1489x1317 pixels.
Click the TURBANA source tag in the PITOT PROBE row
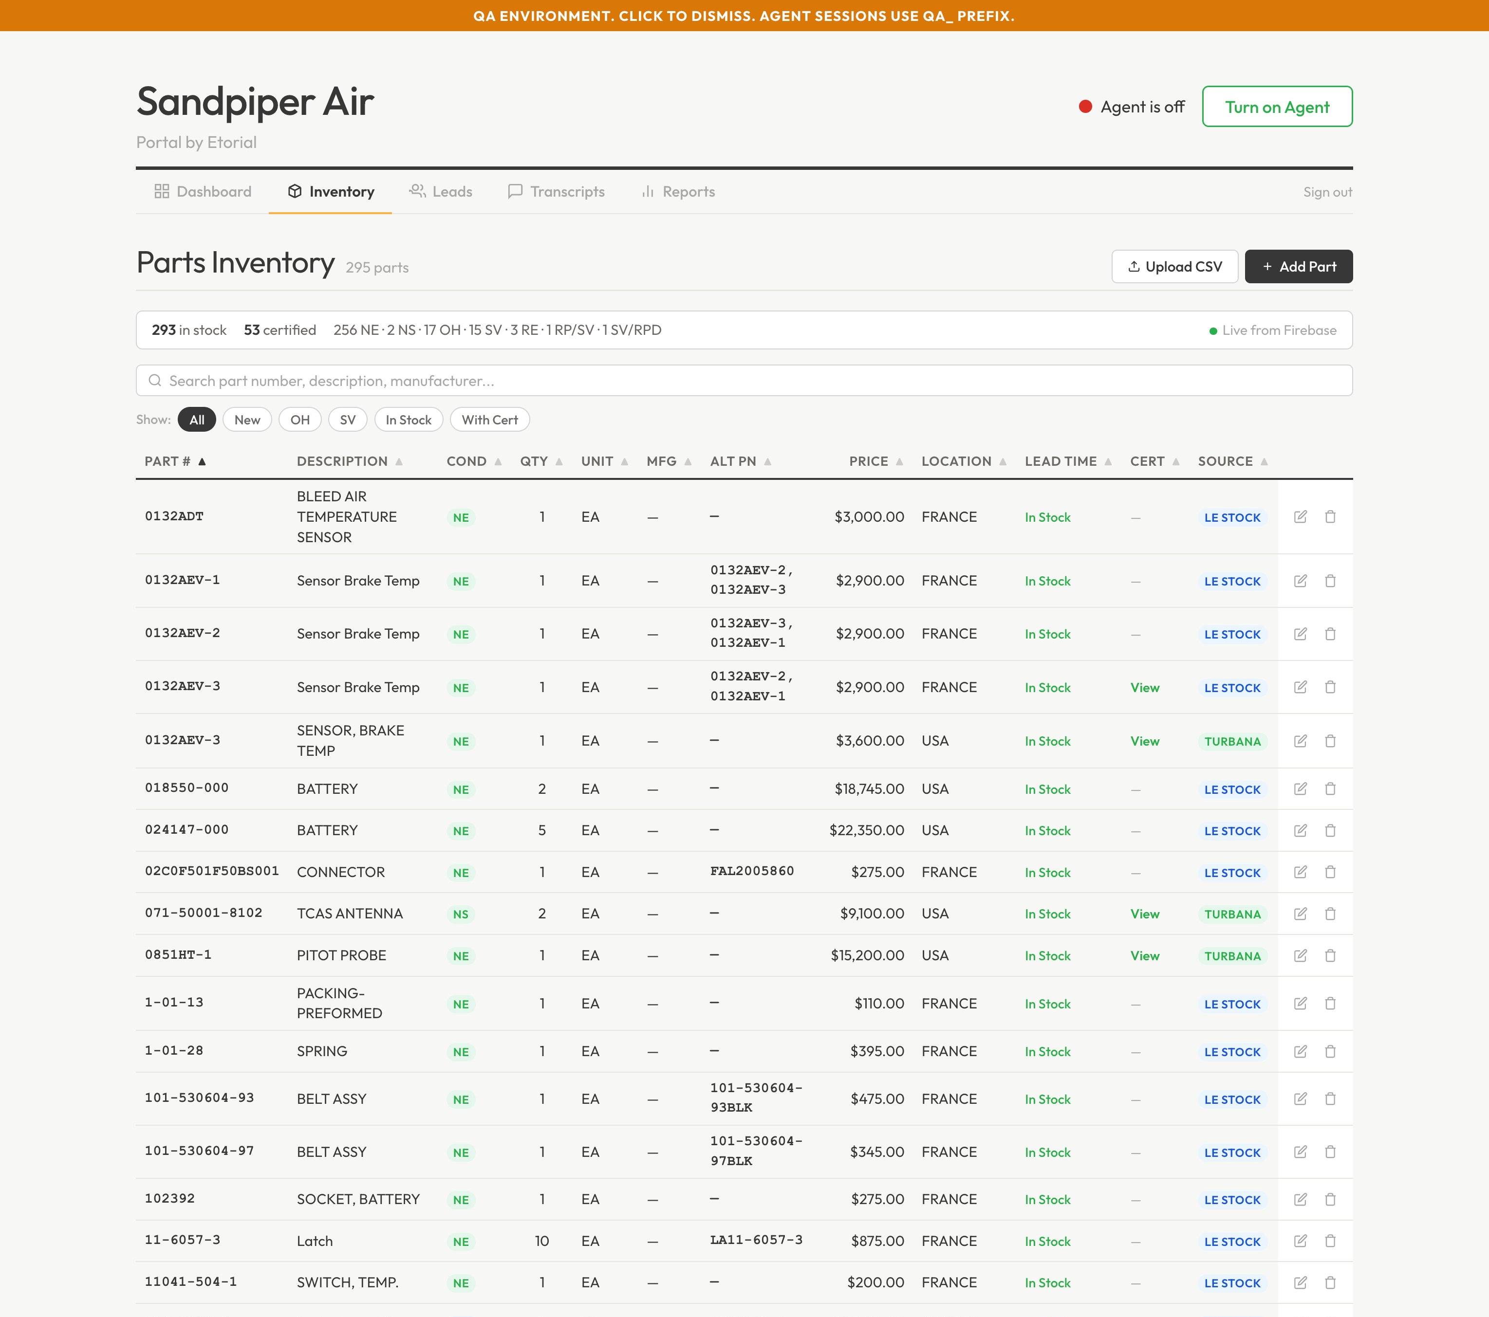(x=1232, y=956)
